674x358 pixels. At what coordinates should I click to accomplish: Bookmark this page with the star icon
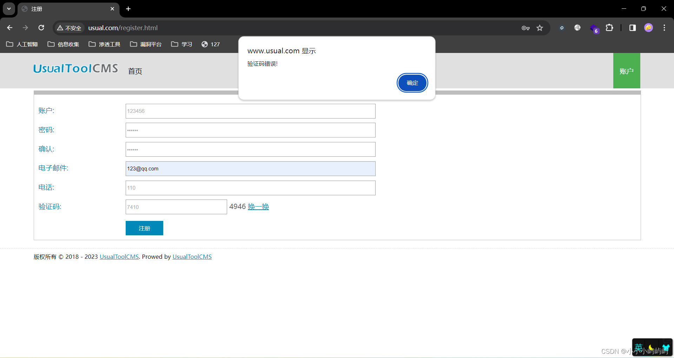[x=540, y=28]
